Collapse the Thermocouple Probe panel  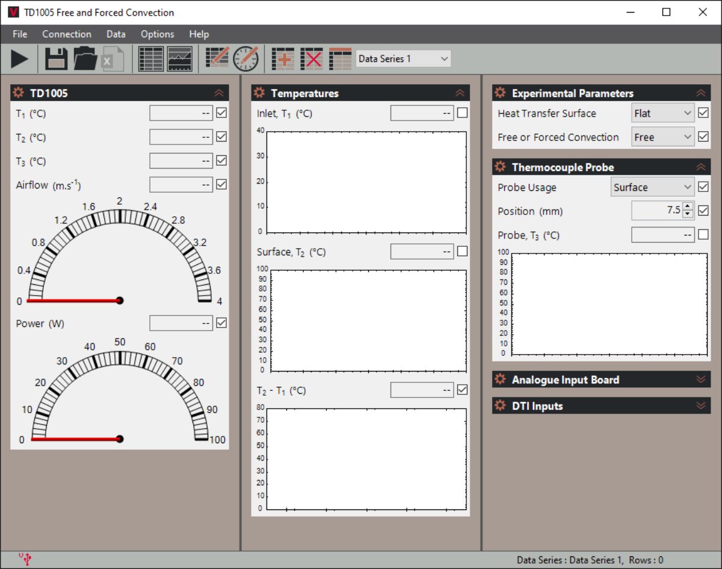701,167
